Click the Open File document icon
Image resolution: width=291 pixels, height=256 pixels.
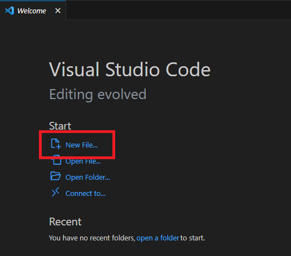point(56,160)
